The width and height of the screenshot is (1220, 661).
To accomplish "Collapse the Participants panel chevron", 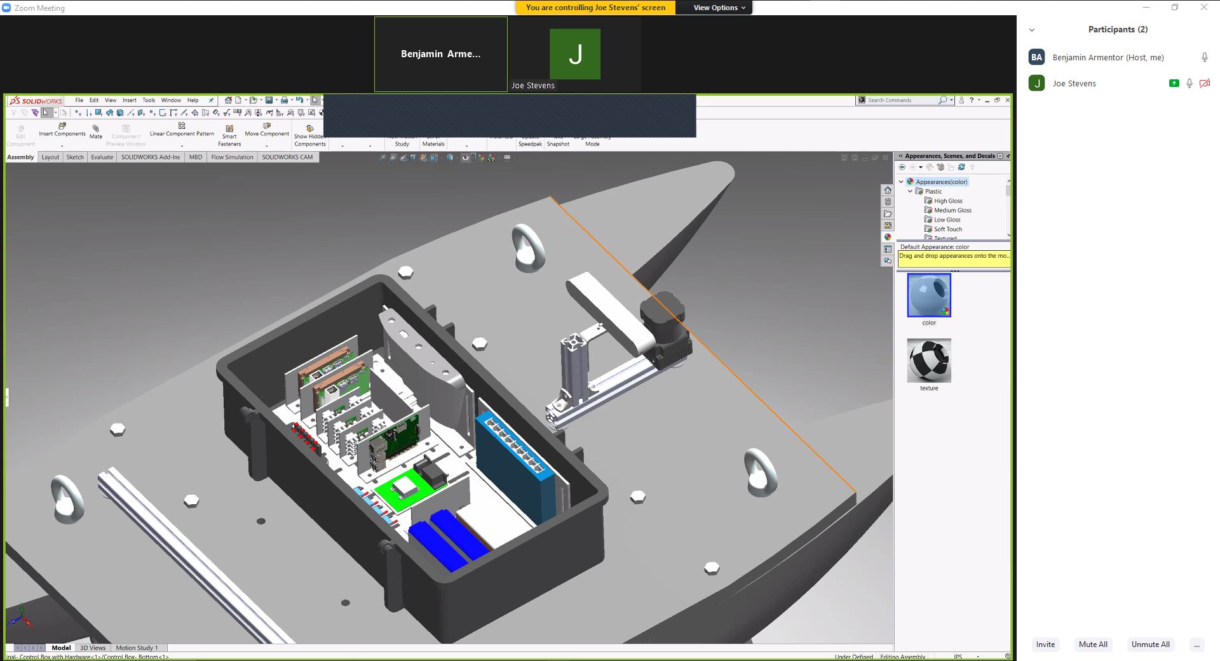I will pyautogui.click(x=1032, y=30).
